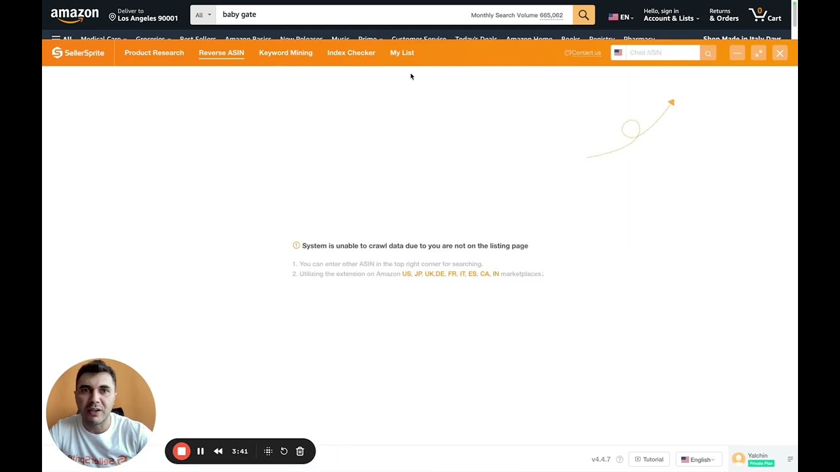Open the EN language selector
Viewport: 840px width, 472px height.
620,17
